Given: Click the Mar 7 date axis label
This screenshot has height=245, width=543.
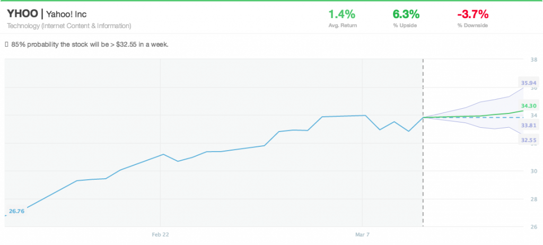Looking at the screenshot, I should tap(362, 234).
